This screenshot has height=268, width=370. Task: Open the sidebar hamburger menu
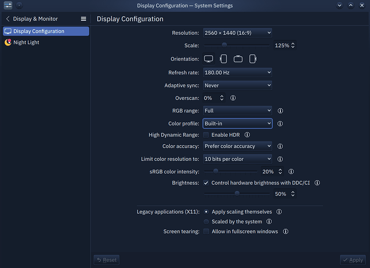[83, 19]
